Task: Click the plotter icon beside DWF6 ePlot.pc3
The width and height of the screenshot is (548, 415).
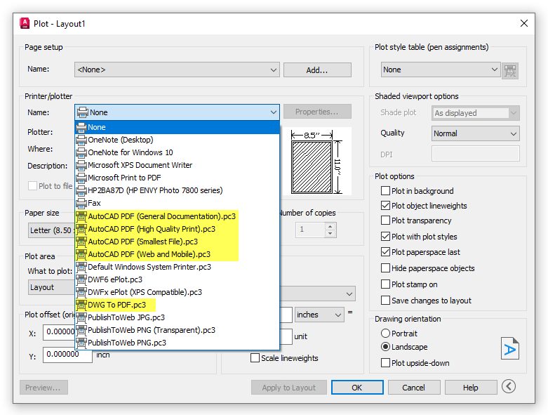Action: point(81,279)
